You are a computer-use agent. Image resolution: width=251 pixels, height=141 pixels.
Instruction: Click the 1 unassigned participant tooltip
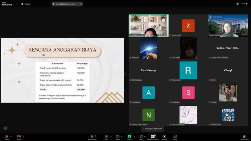click(153, 129)
